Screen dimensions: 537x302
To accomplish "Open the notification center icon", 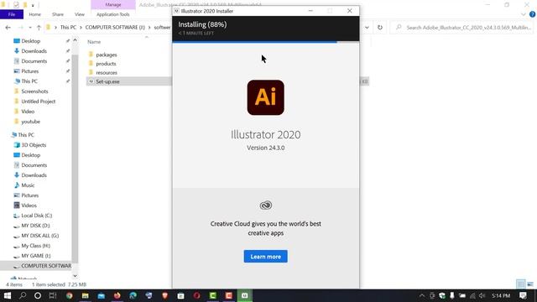I will tap(523, 295).
